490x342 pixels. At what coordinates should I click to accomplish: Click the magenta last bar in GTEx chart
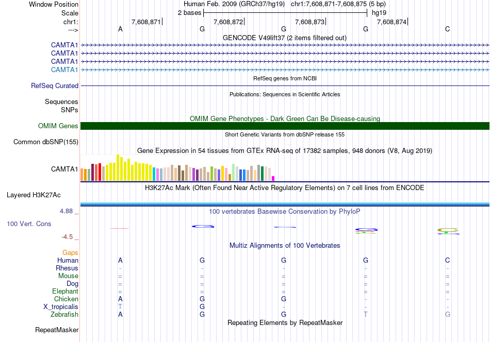pos(273,179)
